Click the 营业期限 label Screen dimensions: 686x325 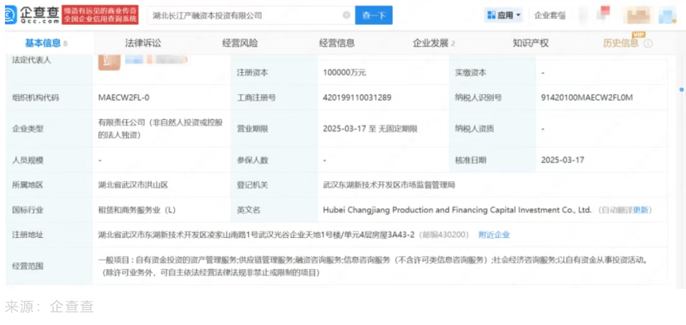pyautogui.click(x=253, y=129)
